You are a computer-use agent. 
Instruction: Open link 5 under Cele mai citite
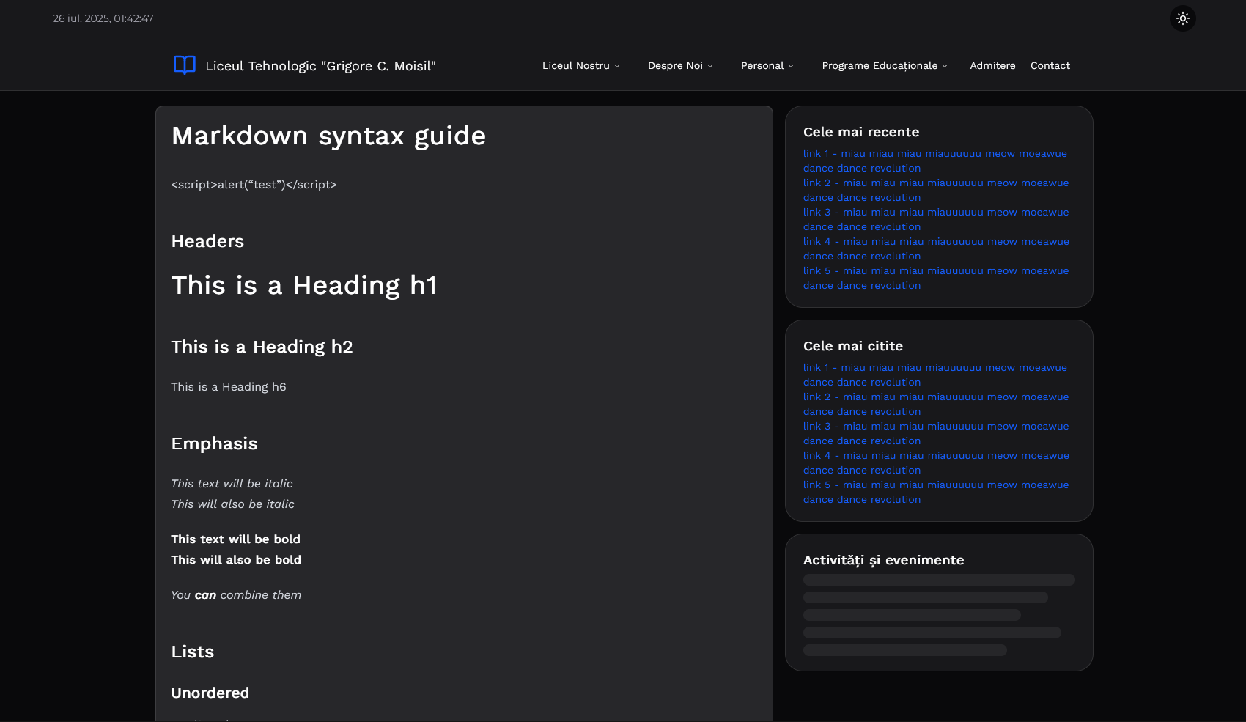tap(936, 492)
